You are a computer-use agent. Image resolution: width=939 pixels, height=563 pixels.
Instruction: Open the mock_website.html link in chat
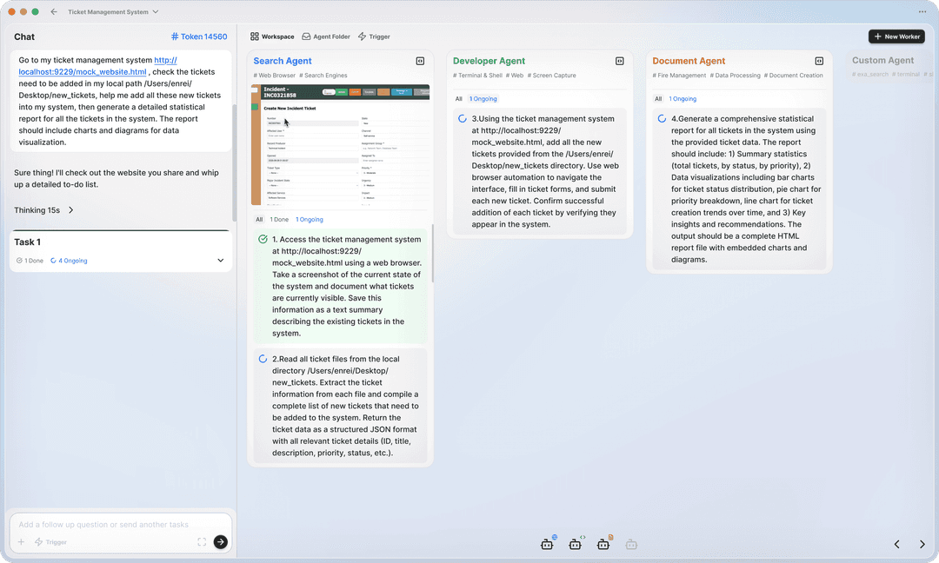[x=82, y=71]
